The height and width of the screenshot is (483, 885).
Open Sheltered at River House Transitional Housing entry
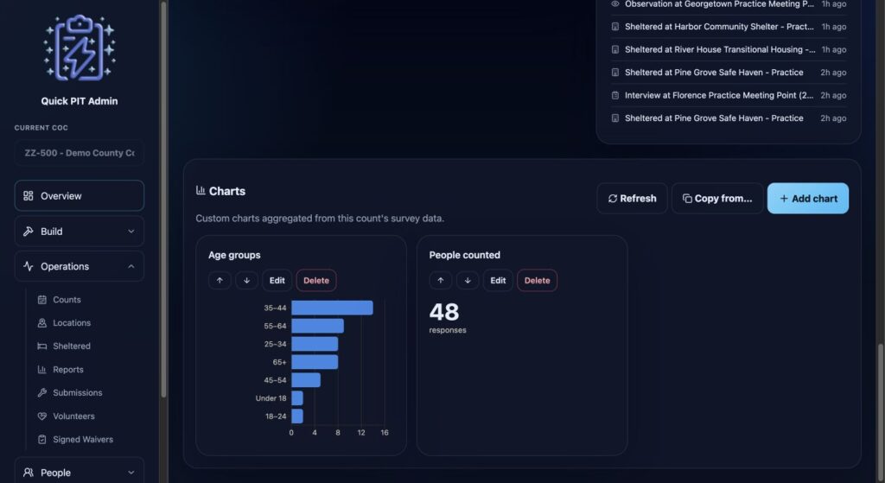729,49
